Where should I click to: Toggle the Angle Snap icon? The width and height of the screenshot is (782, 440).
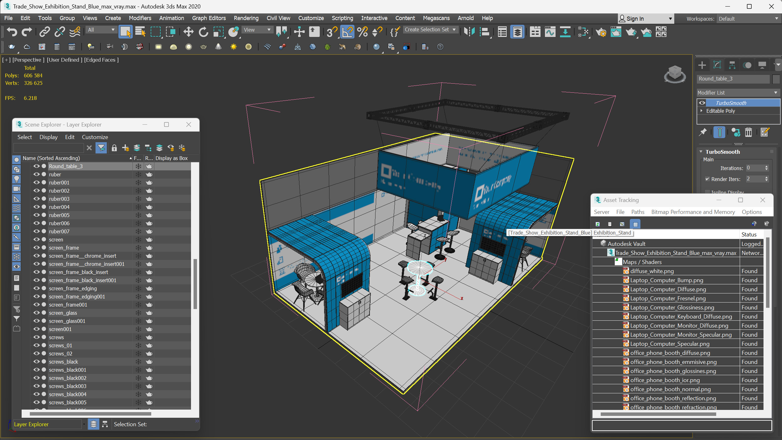click(347, 32)
